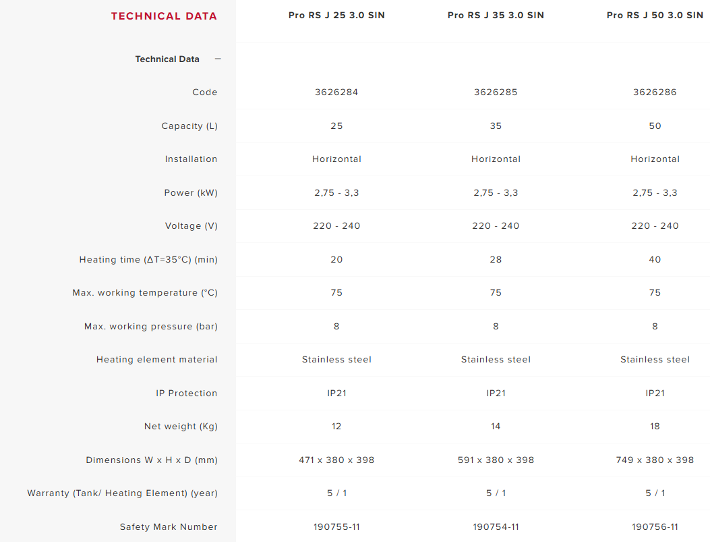Collapse the Technical Data section minus icon
The height and width of the screenshot is (542, 710).
pyautogui.click(x=218, y=59)
